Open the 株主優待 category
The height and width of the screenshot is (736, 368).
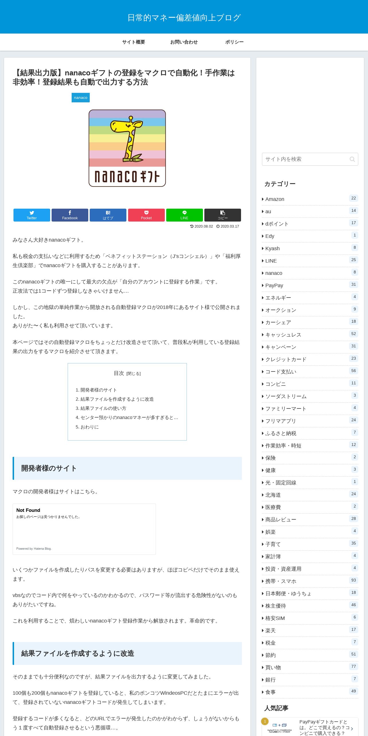pyautogui.click(x=310, y=606)
